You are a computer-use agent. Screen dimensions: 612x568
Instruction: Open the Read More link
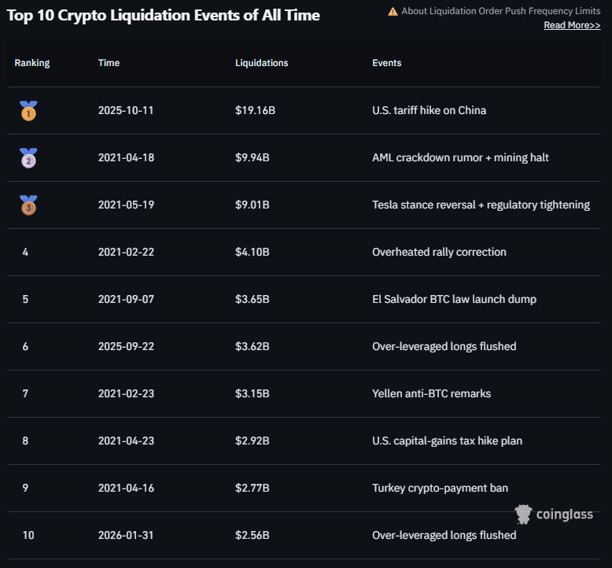click(x=572, y=25)
